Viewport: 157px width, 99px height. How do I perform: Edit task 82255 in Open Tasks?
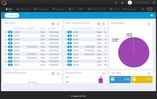pyautogui.click(x=6, y=51)
